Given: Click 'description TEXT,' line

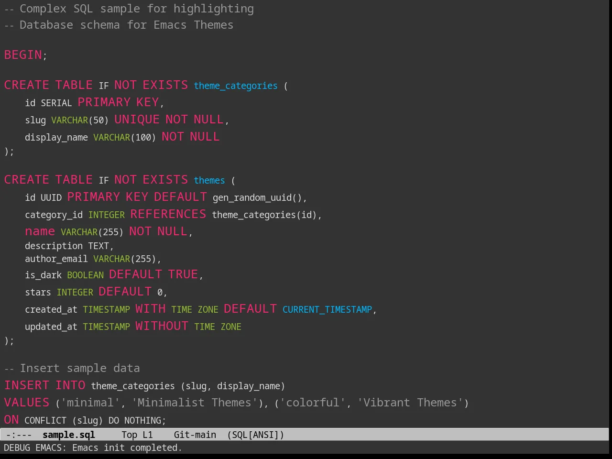Looking at the screenshot, I should pos(69,246).
